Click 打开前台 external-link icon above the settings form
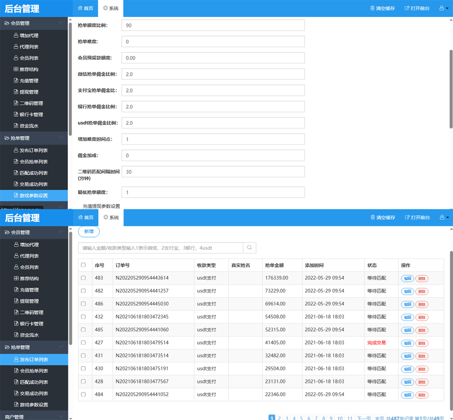Screen dimensions: 453x420 [x=407, y=9]
